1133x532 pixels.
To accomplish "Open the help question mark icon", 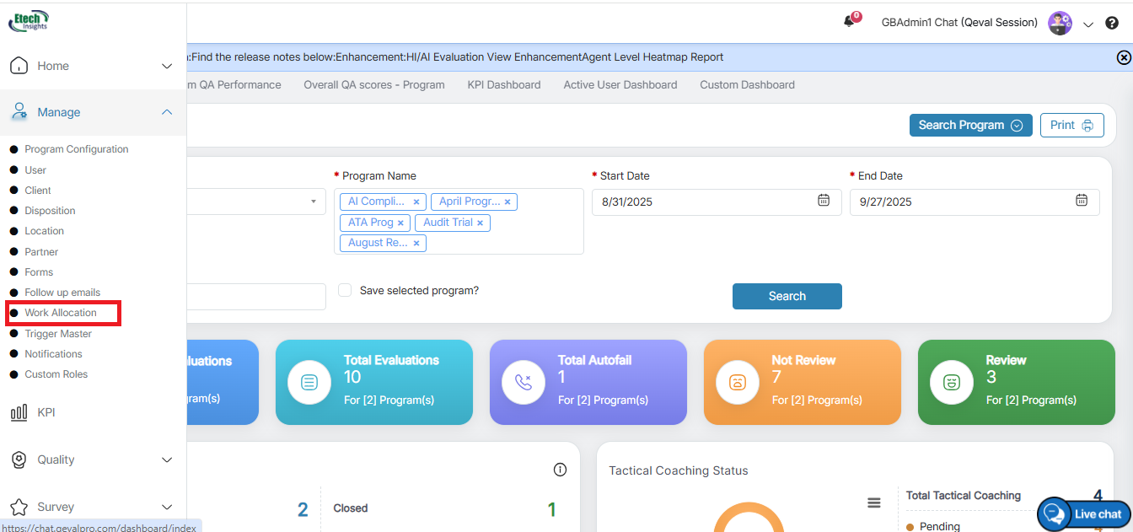I will 1112,24.
